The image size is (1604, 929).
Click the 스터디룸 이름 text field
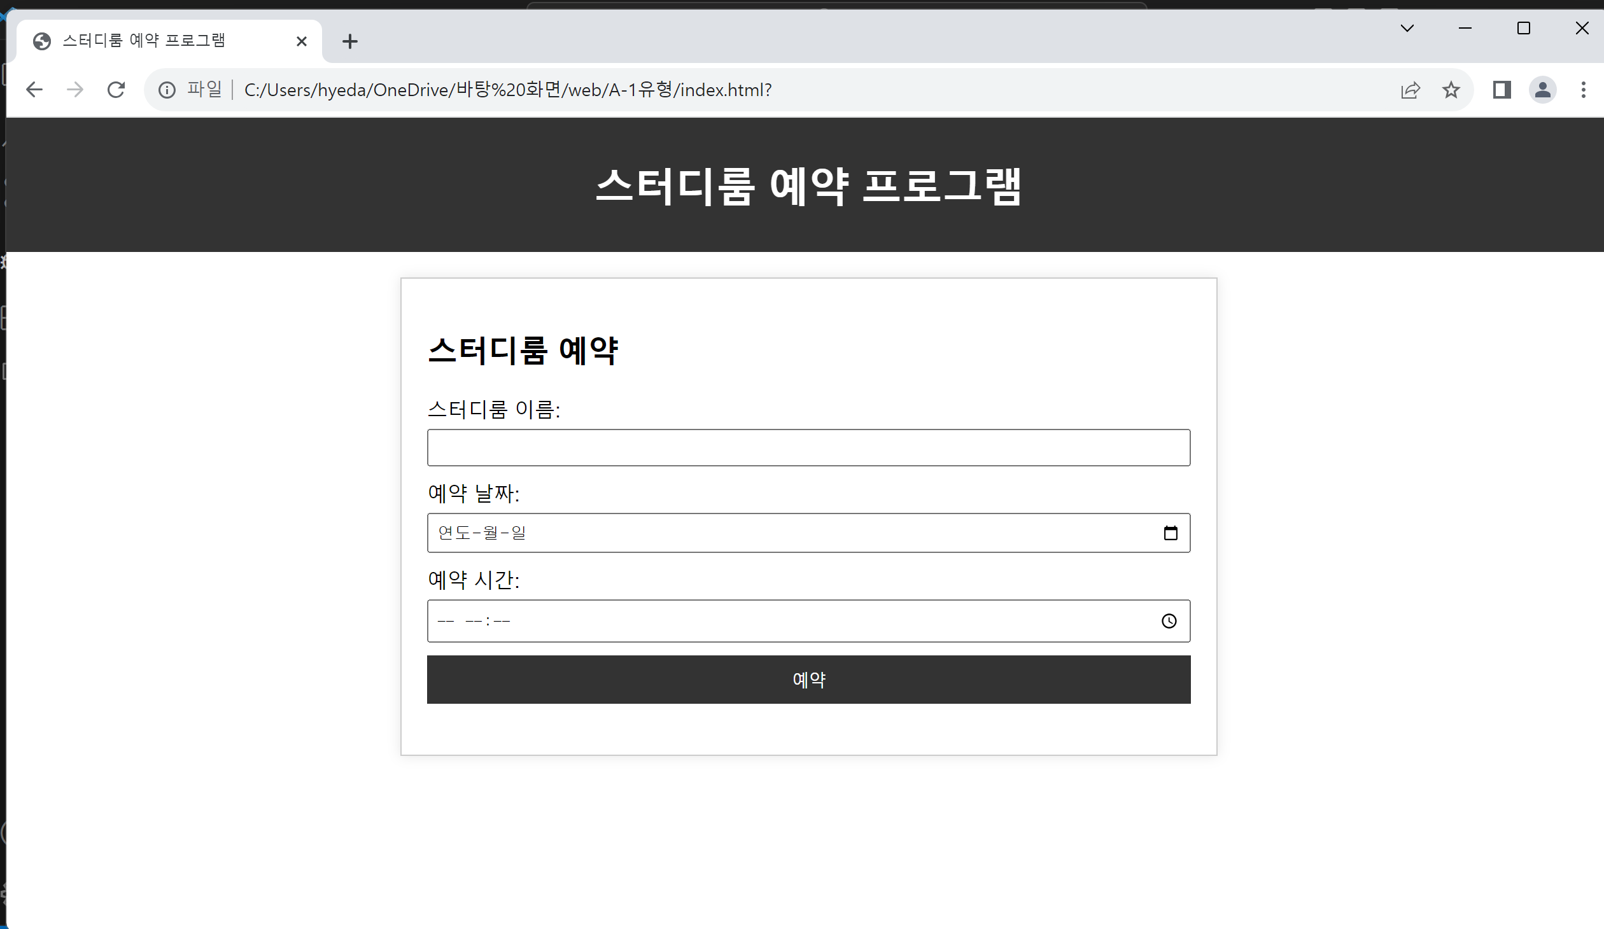[x=808, y=448]
